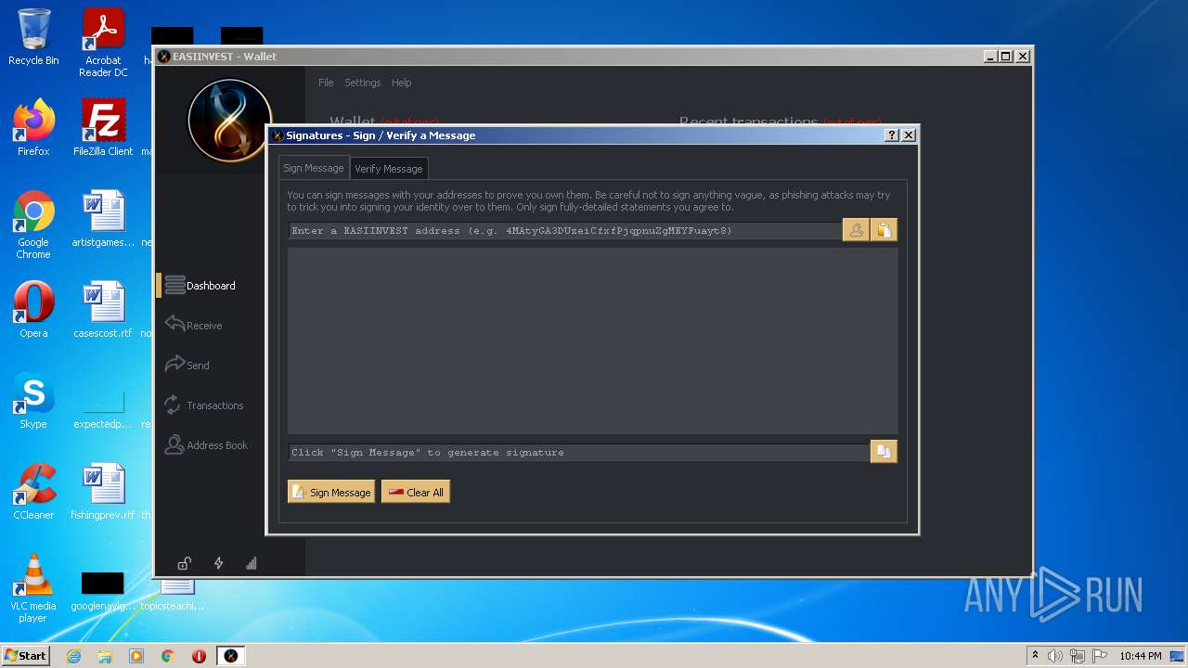This screenshot has height=668, width=1188.
Task: Close the Signatures dialog
Action: [x=909, y=135]
